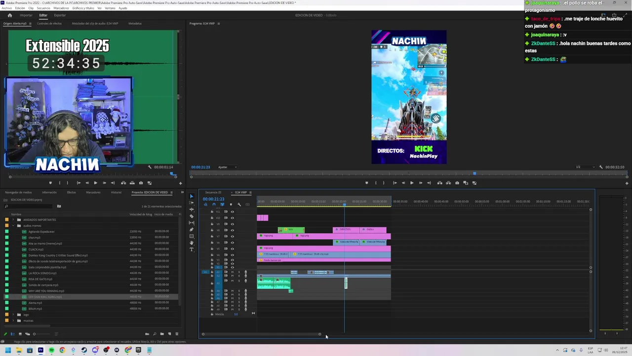Step forward one frame in Program monitor
The image size is (632, 356).
pos(421,183)
